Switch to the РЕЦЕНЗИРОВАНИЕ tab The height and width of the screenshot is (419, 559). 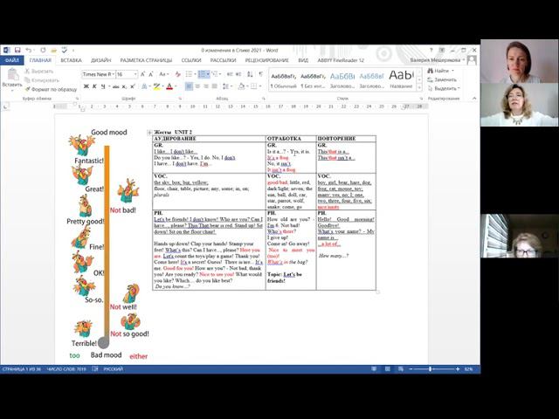[x=266, y=60]
